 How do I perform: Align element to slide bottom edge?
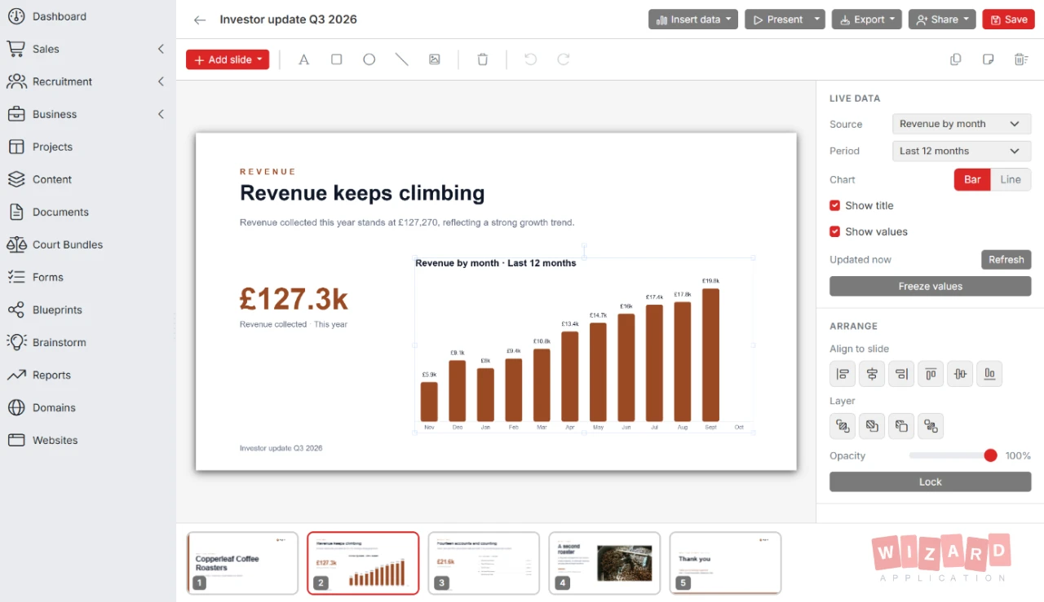point(989,374)
